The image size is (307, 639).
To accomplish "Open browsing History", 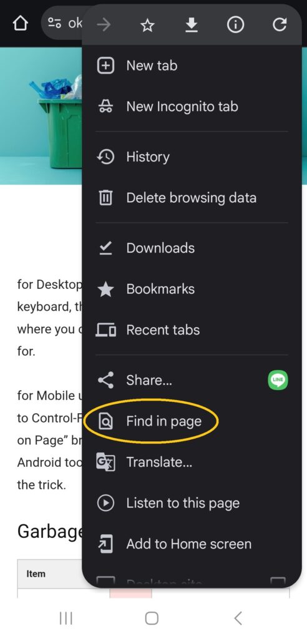I will 192,157.
